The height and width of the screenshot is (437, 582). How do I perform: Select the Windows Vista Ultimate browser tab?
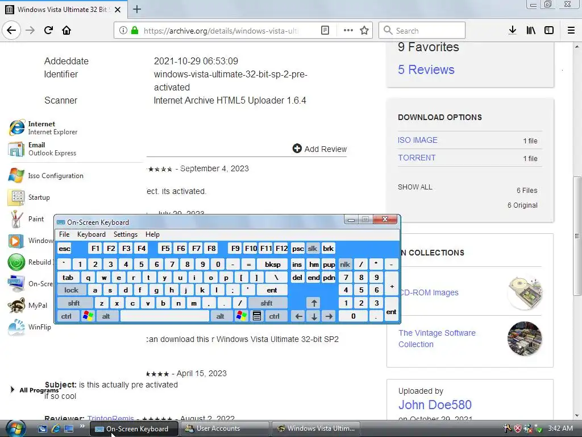pyautogui.click(x=63, y=10)
